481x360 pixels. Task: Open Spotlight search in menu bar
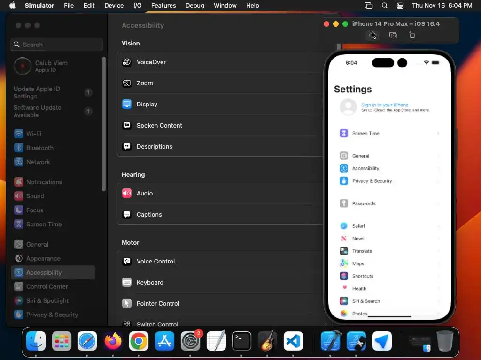(384, 6)
